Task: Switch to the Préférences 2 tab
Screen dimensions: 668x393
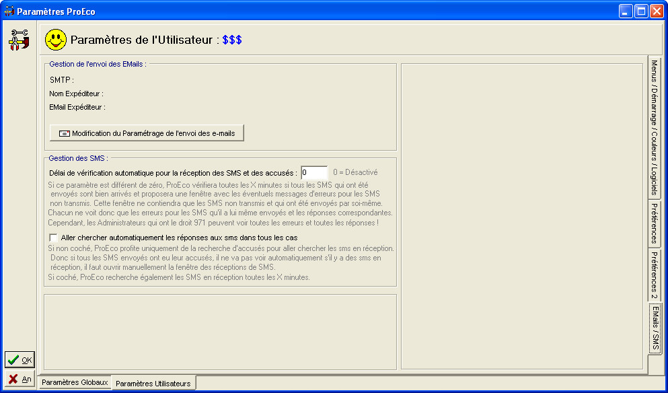Action: (655, 275)
